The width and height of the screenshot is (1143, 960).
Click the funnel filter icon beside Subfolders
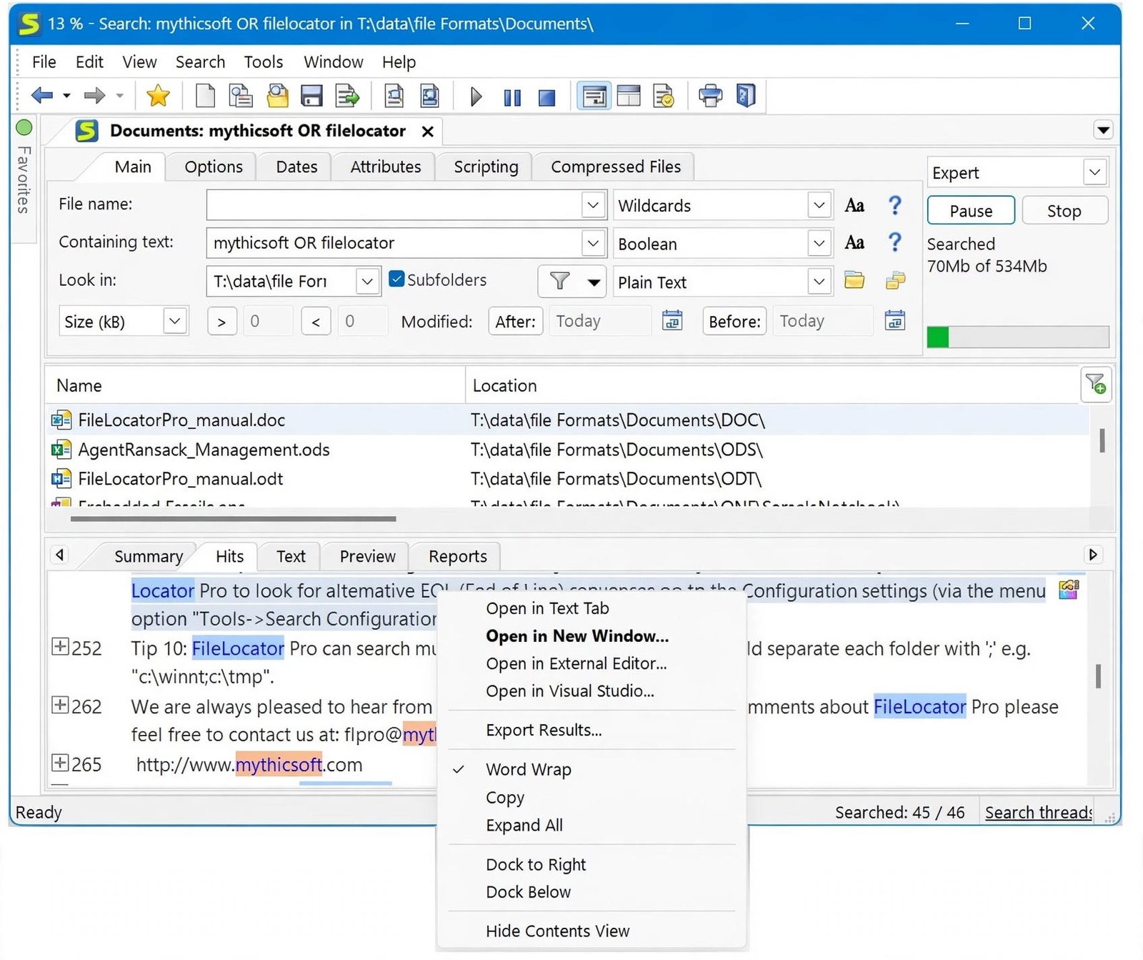(560, 281)
